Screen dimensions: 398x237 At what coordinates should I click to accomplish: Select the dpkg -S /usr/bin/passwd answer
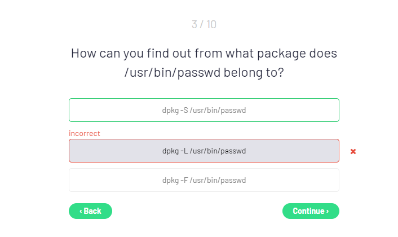[204, 110]
